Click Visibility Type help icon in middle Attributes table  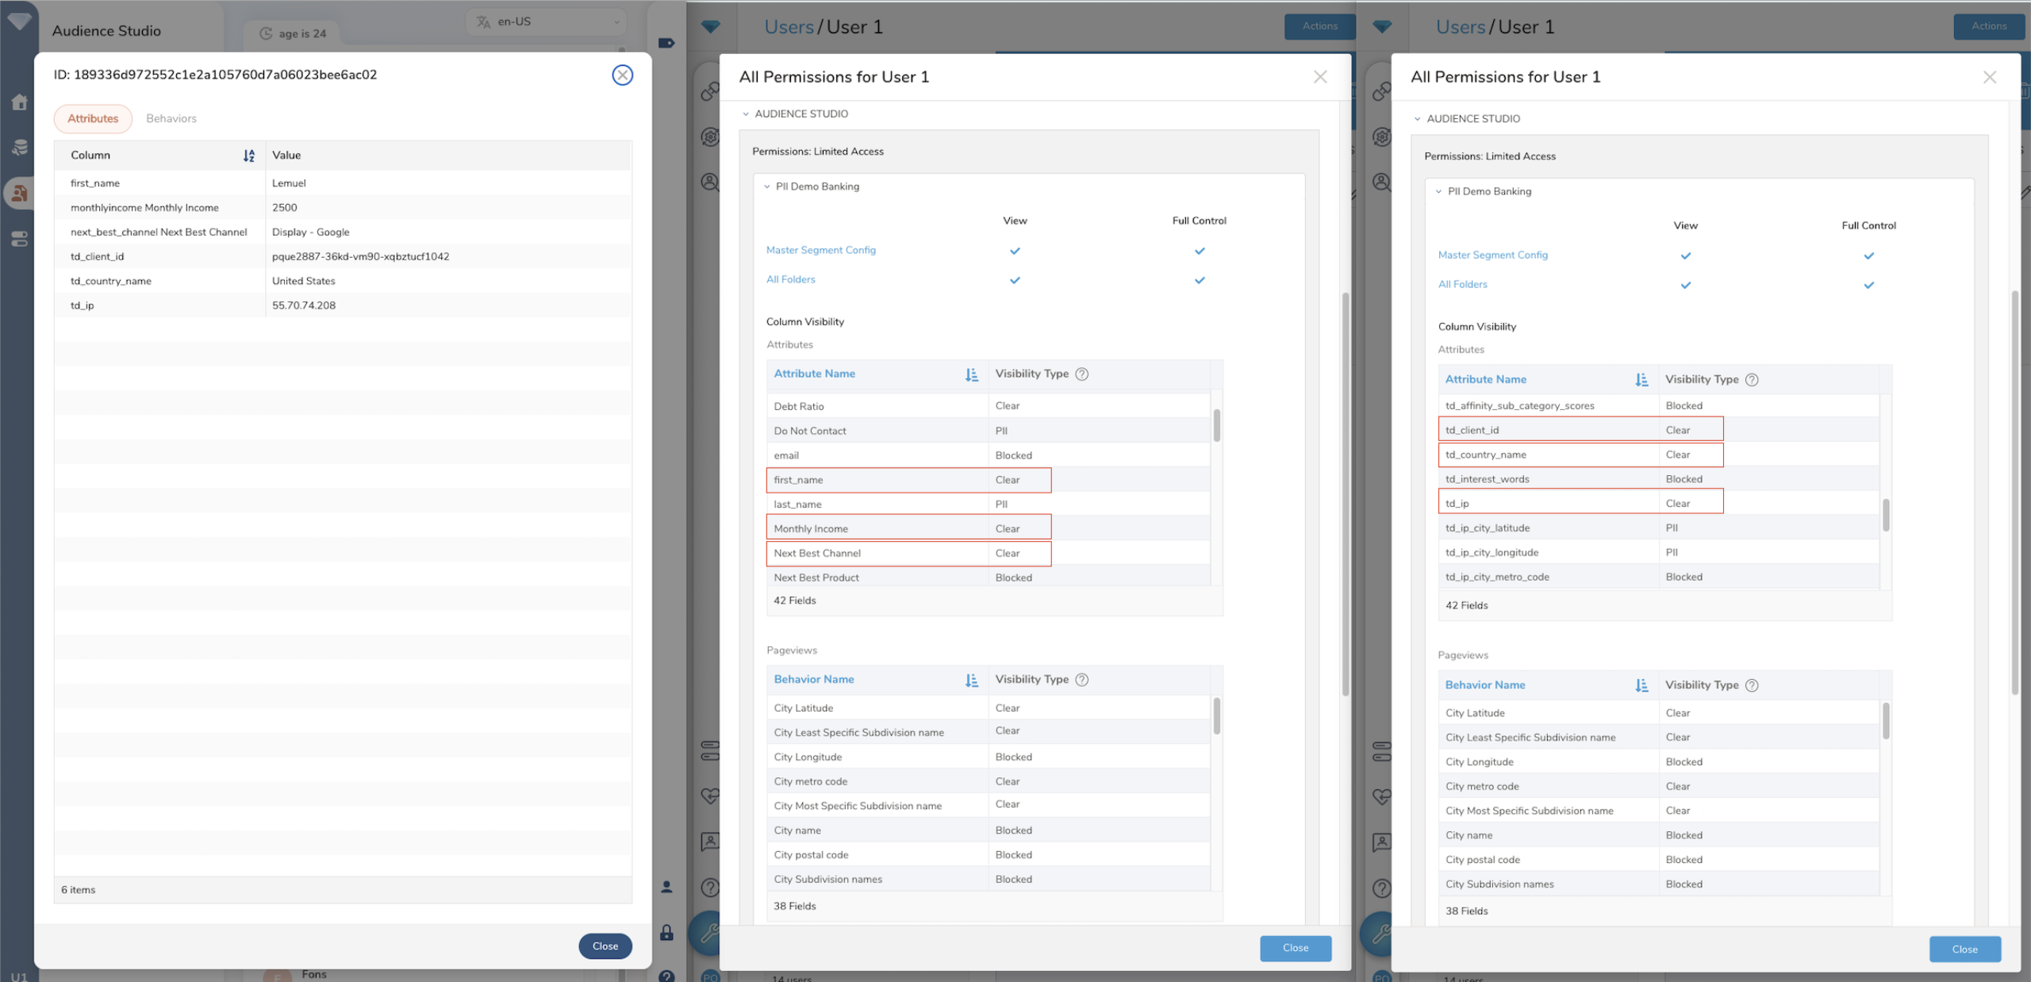pos(1081,374)
